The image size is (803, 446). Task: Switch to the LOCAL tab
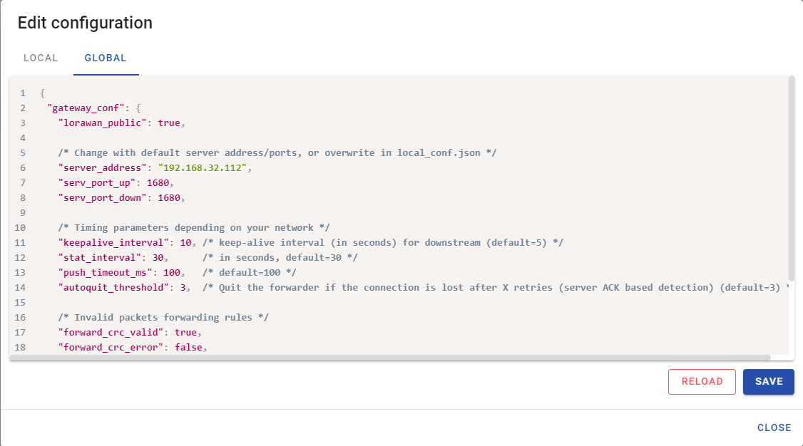click(41, 58)
